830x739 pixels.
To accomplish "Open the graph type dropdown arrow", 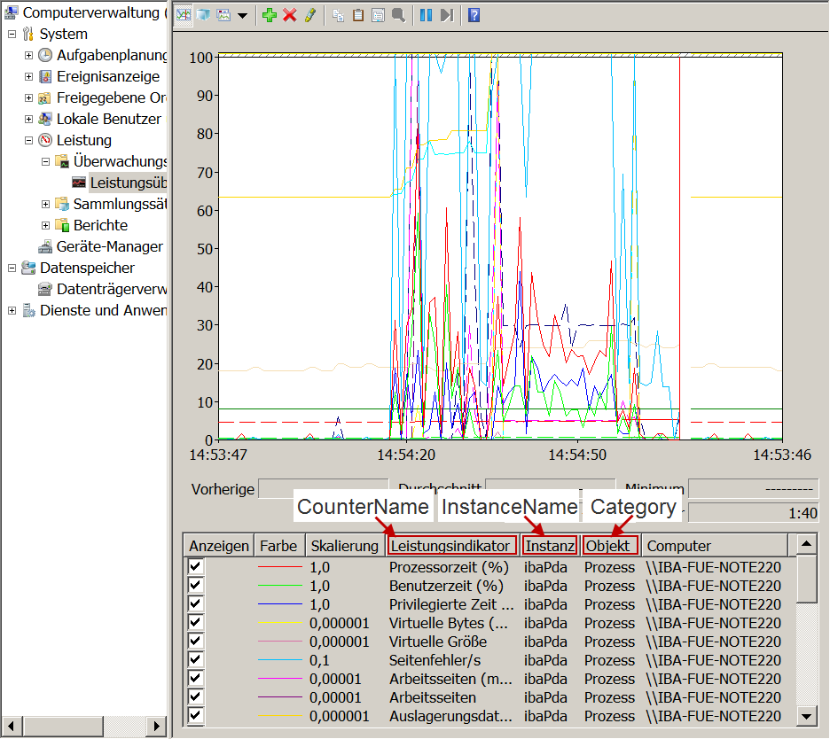I will click(x=243, y=16).
